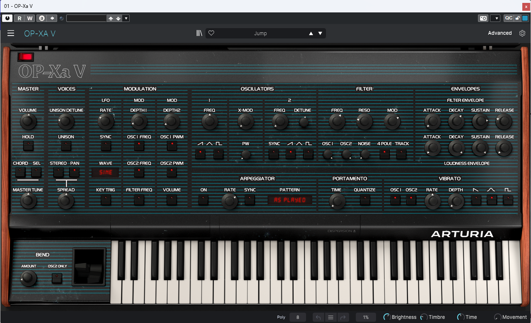The image size is (531, 323).
Task: Click the portamento TIME knob
Action: [337, 201]
